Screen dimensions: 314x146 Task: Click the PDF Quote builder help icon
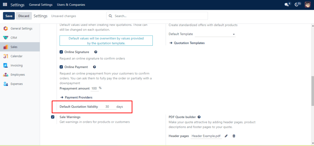pyautogui.click(x=199, y=117)
